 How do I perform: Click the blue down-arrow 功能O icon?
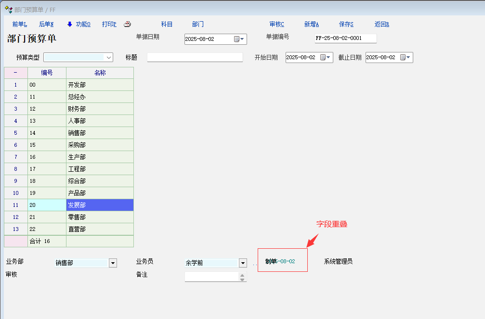click(70, 24)
